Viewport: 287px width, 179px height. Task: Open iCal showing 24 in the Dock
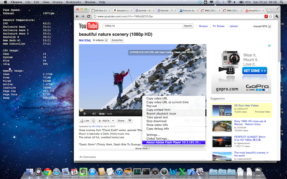pyautogui.click(x=74, y=172)
